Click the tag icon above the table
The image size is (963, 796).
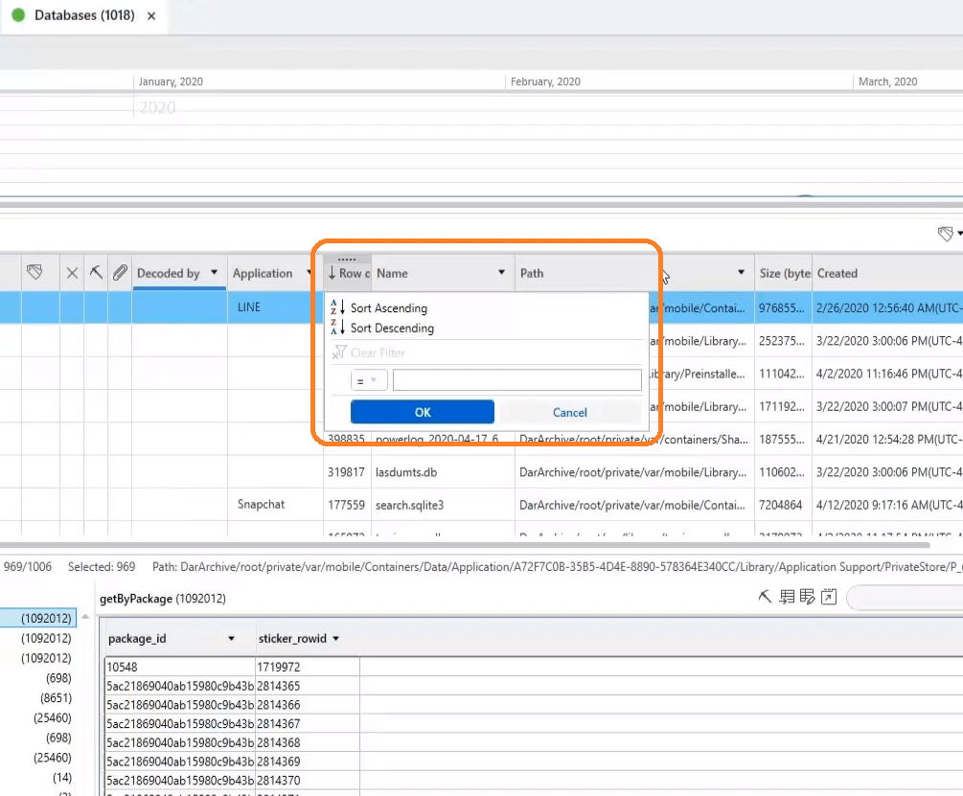[945, 233]
